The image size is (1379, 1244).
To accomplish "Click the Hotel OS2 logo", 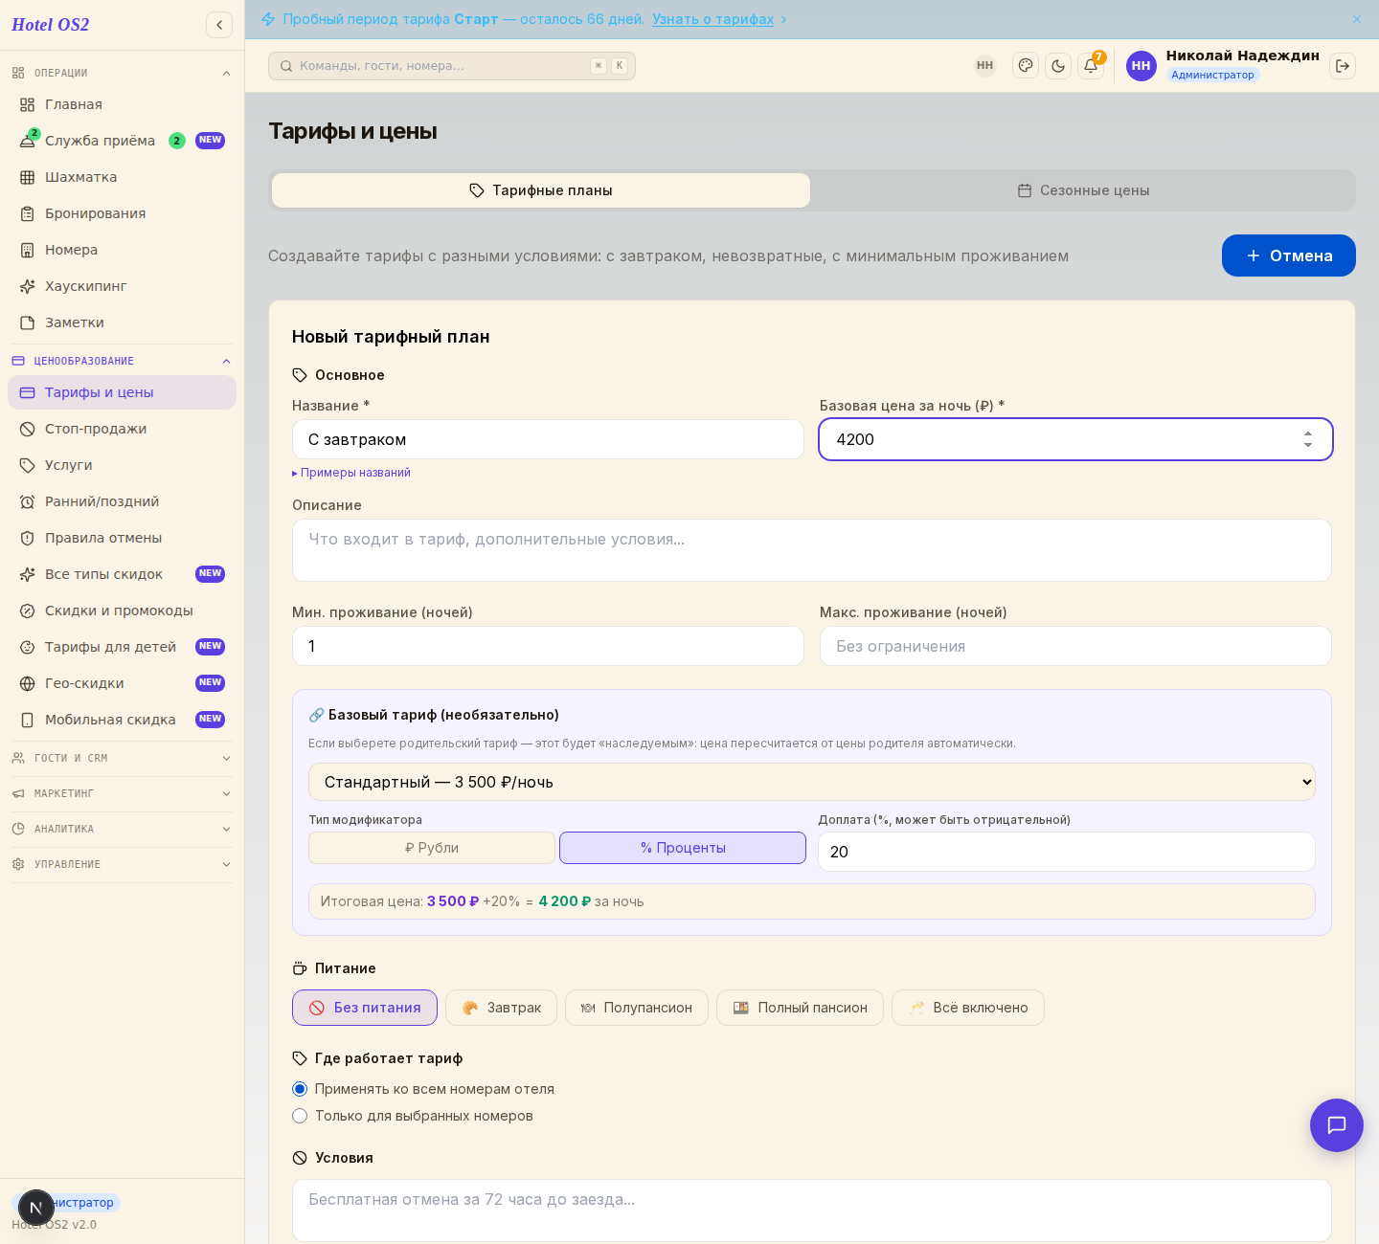I will coord(51,25).
